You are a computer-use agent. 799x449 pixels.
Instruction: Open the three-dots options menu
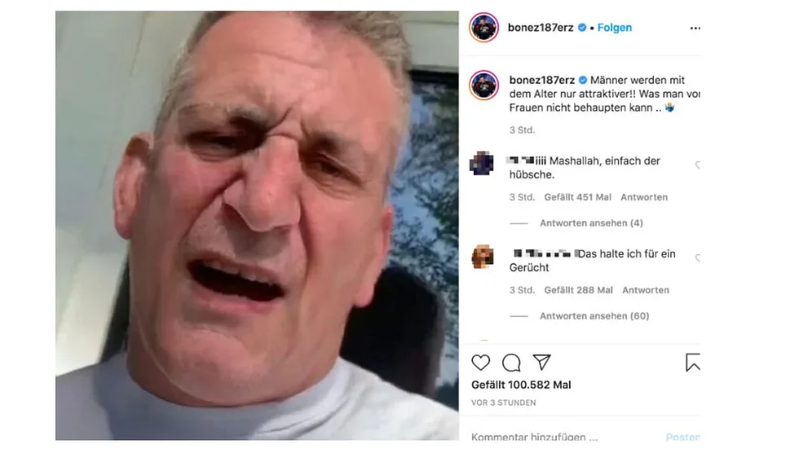pyautogui.click(x=695, y=28)
